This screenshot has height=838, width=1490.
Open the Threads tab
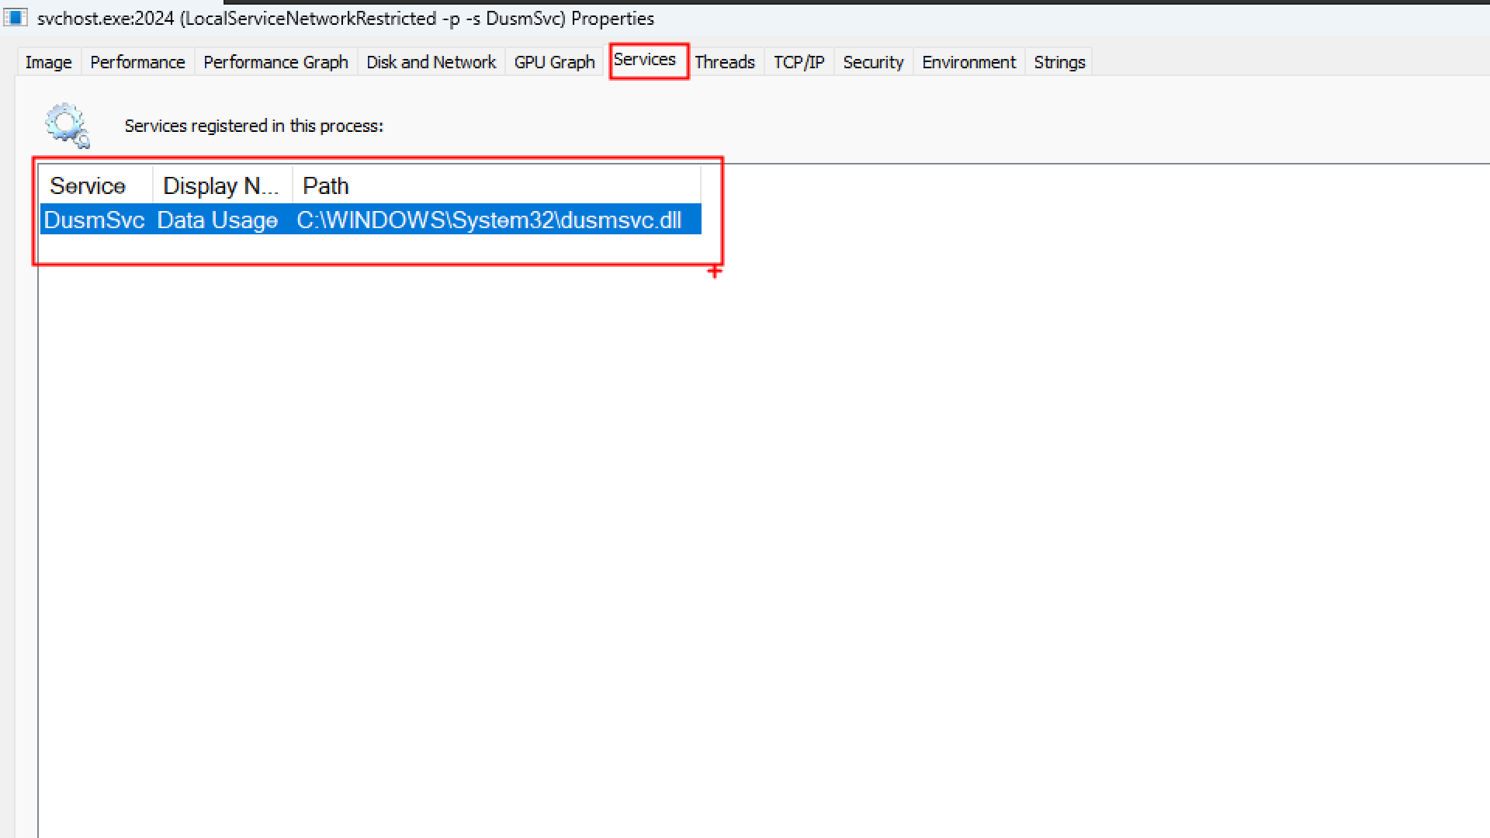pos(724,62)
